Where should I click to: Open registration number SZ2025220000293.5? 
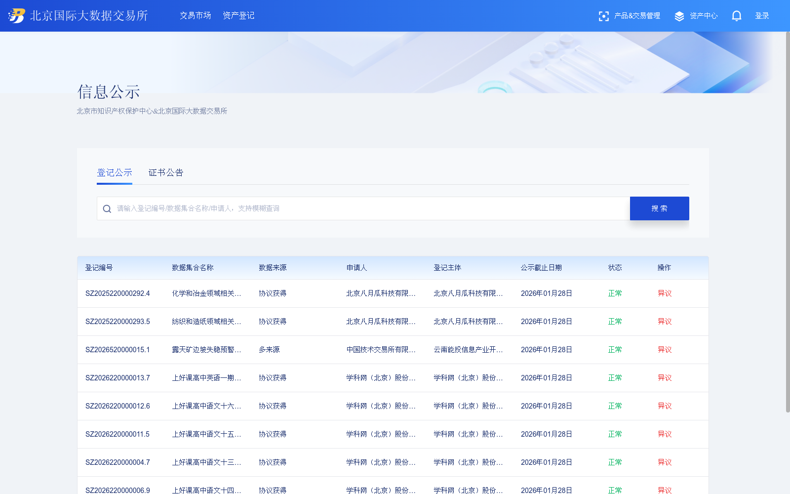click(x=118, y=322)
